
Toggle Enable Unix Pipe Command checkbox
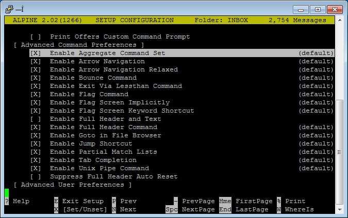[36, 169]
